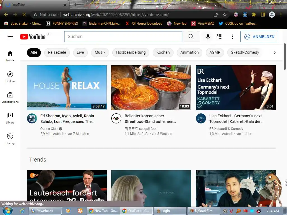Bookmark this page with the star icon
287x215 pixels.
pos(225,15)
